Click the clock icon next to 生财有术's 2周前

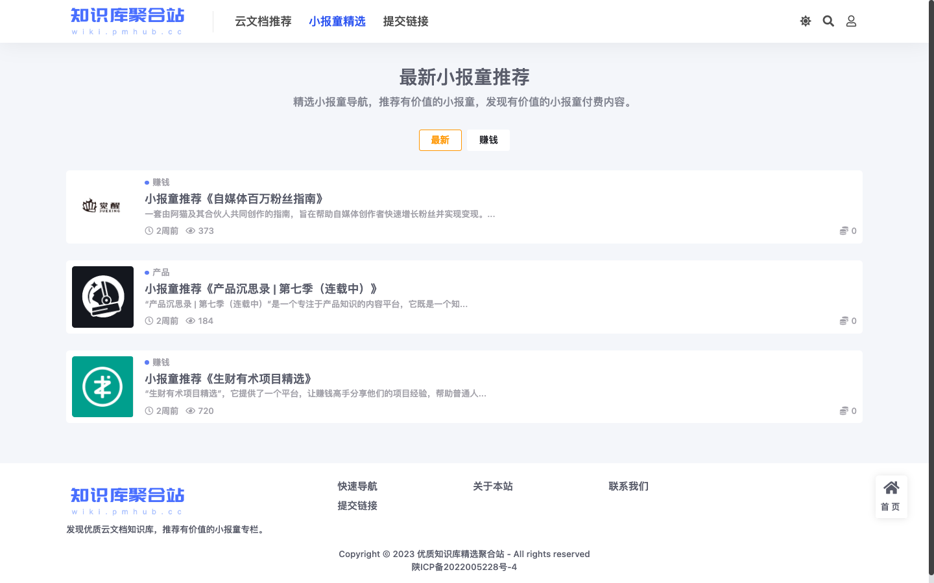coord(149,411)
